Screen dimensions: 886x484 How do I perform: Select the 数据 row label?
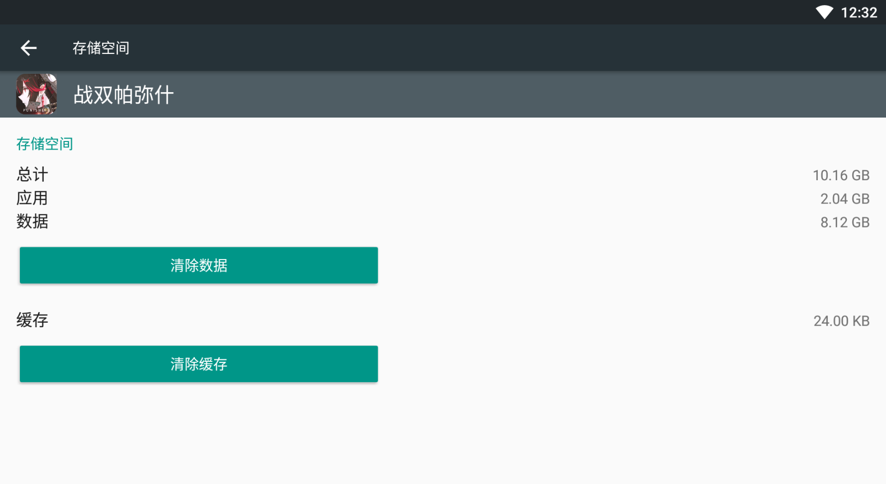pos(32,221)
